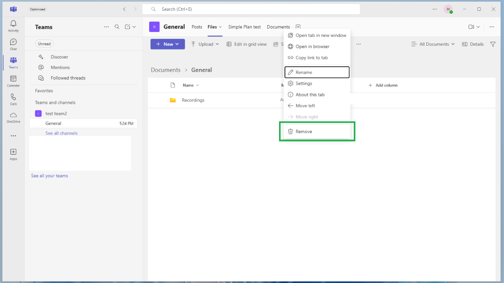Open the Details pane
This screenshot has width=504, height=283.
pos(472,44)
